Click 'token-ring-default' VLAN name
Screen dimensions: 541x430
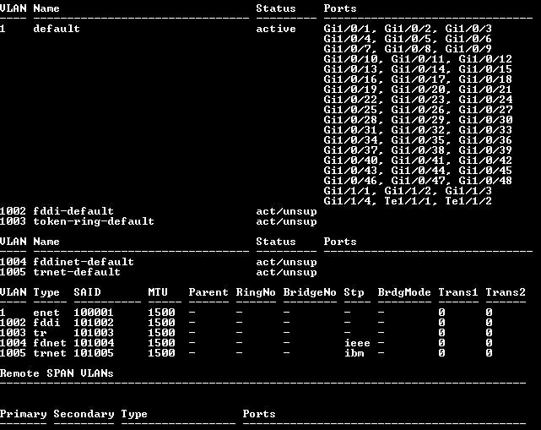tap(94, 221)
